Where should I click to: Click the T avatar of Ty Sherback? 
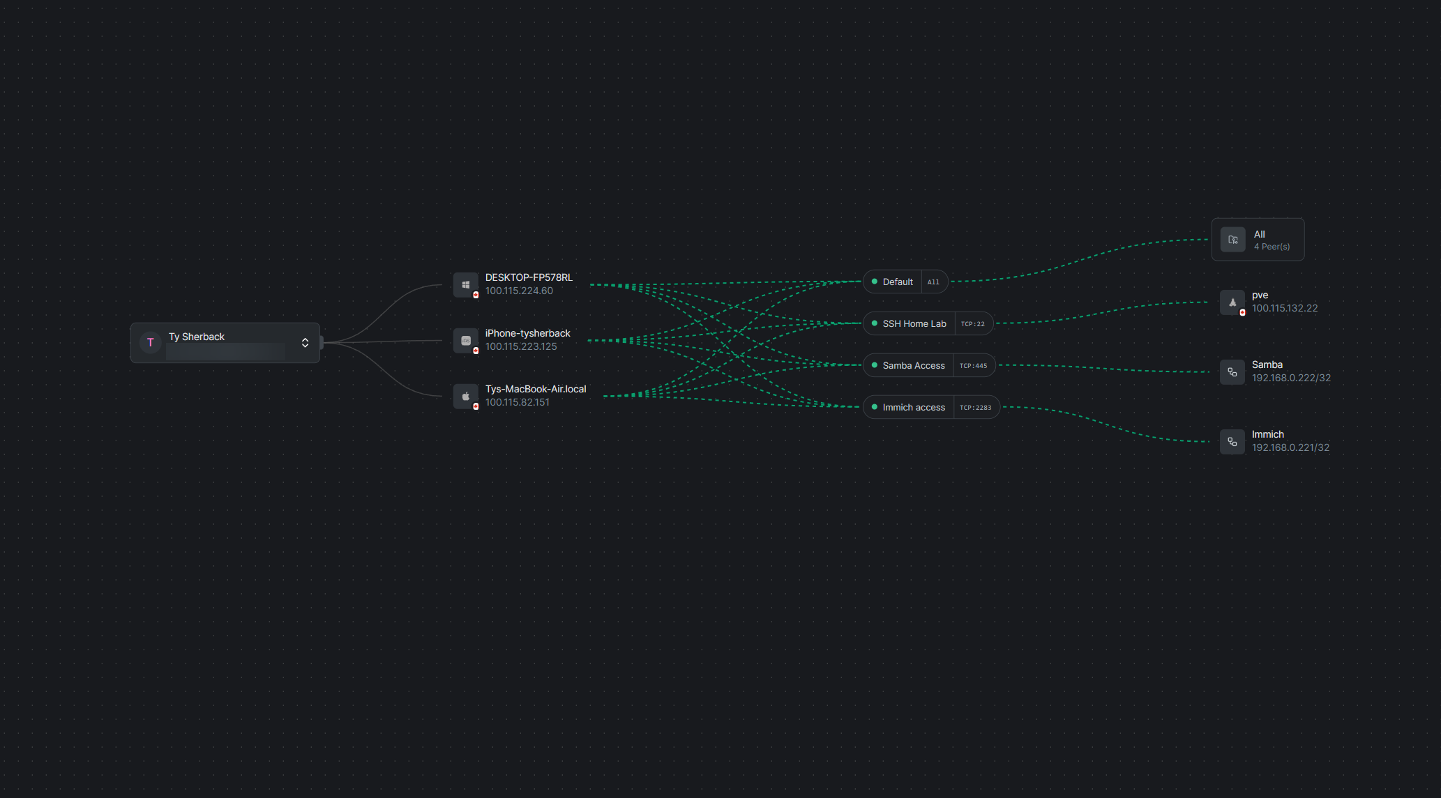[150, 343]
